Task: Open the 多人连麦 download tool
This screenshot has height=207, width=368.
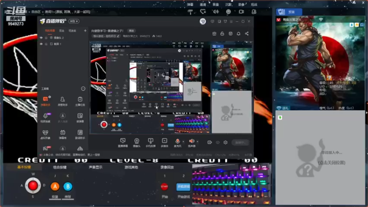Action: [63, 118]
